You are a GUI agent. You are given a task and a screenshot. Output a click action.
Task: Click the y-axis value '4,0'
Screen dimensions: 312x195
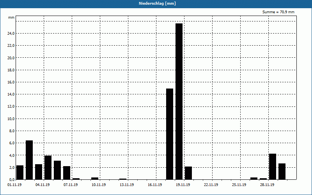(x=12, y=155)
